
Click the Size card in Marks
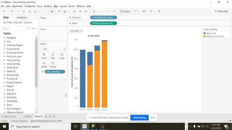point(53,56)
